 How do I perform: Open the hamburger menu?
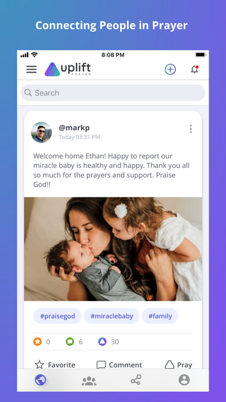[x=32, y=69]
